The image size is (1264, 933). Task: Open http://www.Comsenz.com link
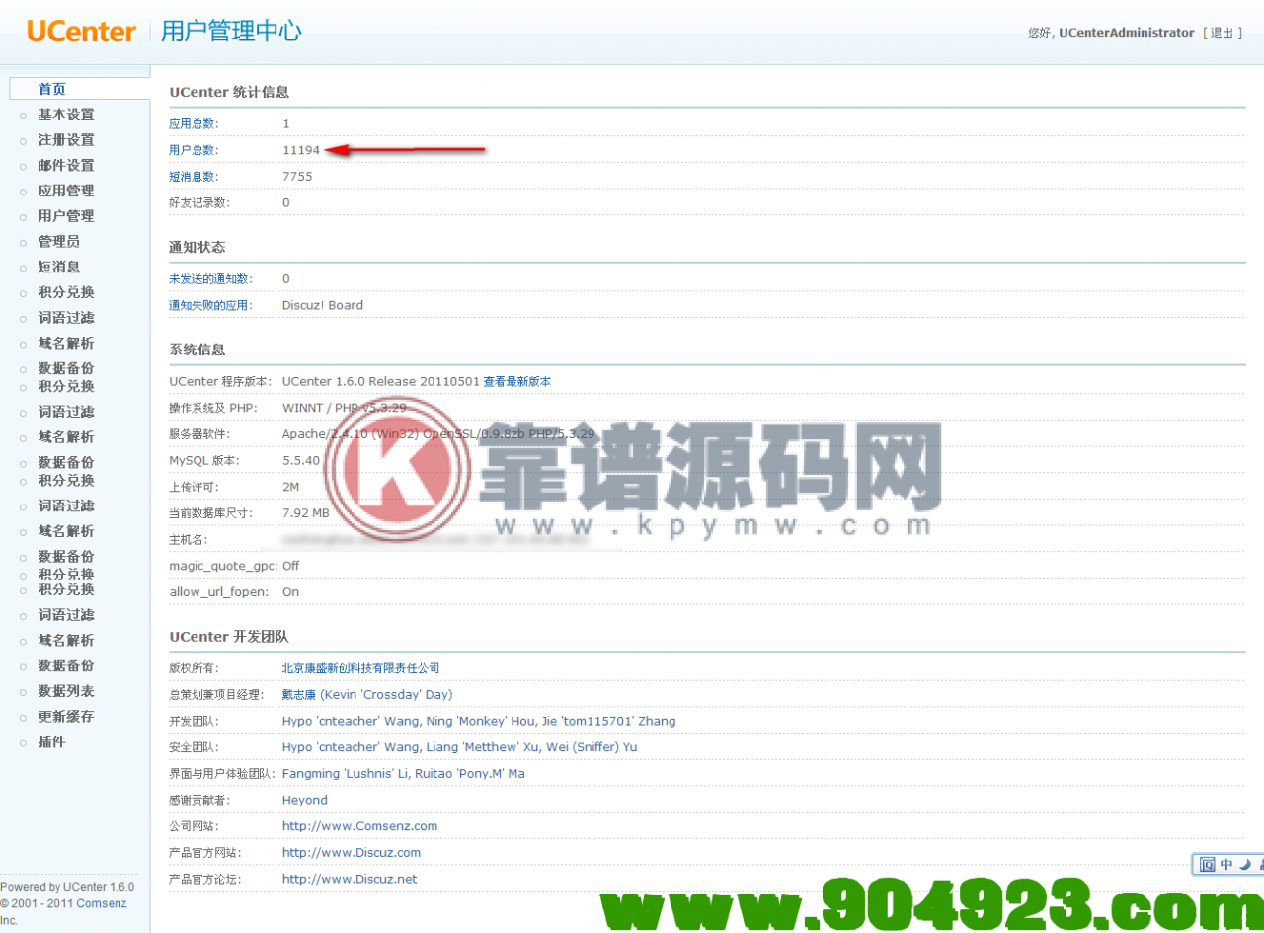pyautogui.click(x=359, y=826)
